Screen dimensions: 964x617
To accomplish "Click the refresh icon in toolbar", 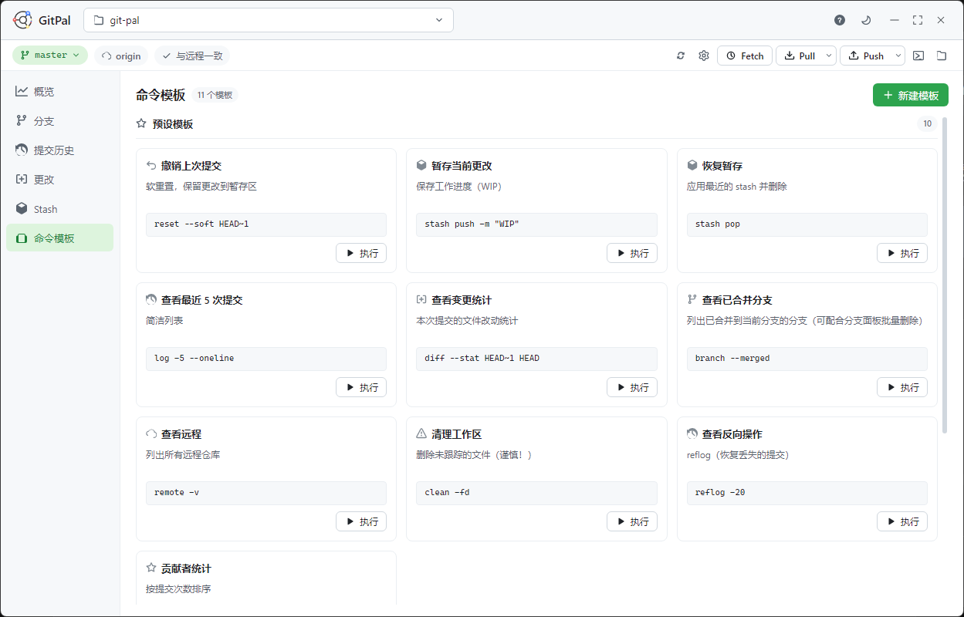I will [681, 56].
